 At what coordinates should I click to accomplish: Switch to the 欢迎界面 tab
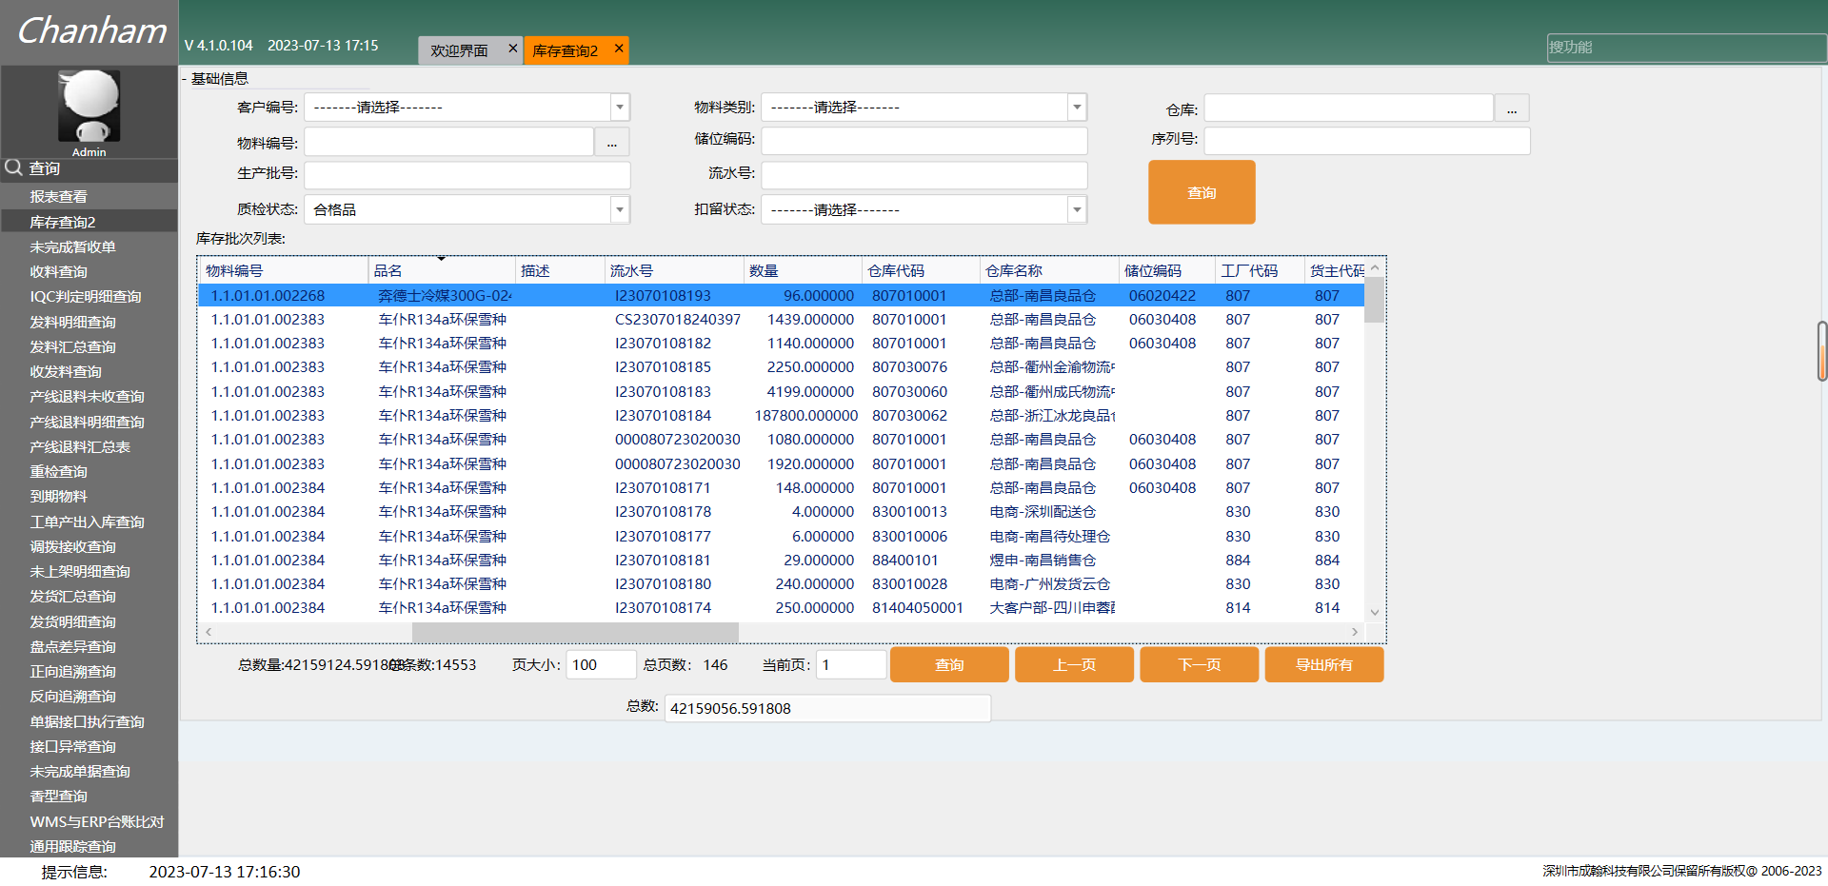[x=459, y=50]
